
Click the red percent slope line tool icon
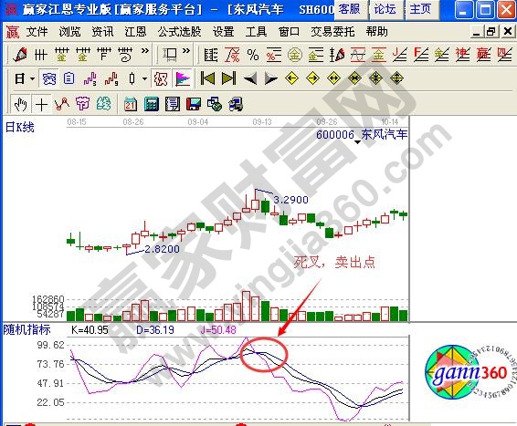click(232, 55)
